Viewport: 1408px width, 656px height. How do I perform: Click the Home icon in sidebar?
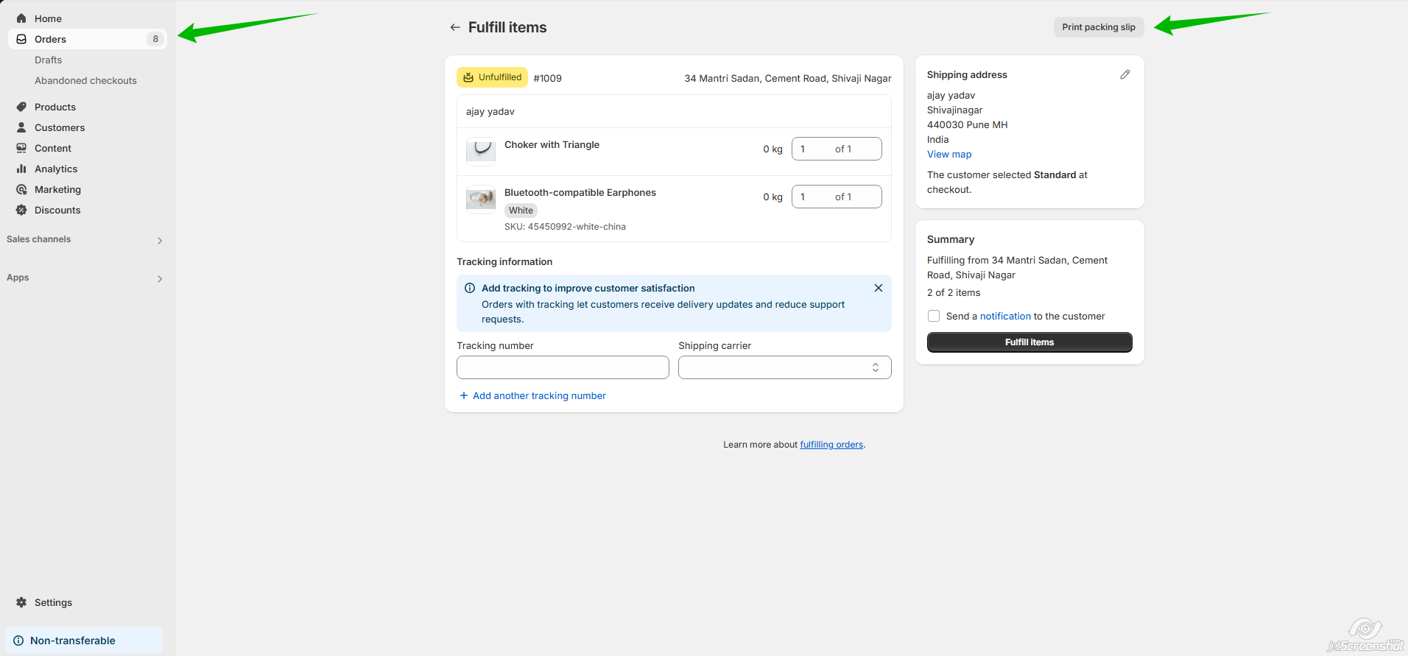(21, 18)
